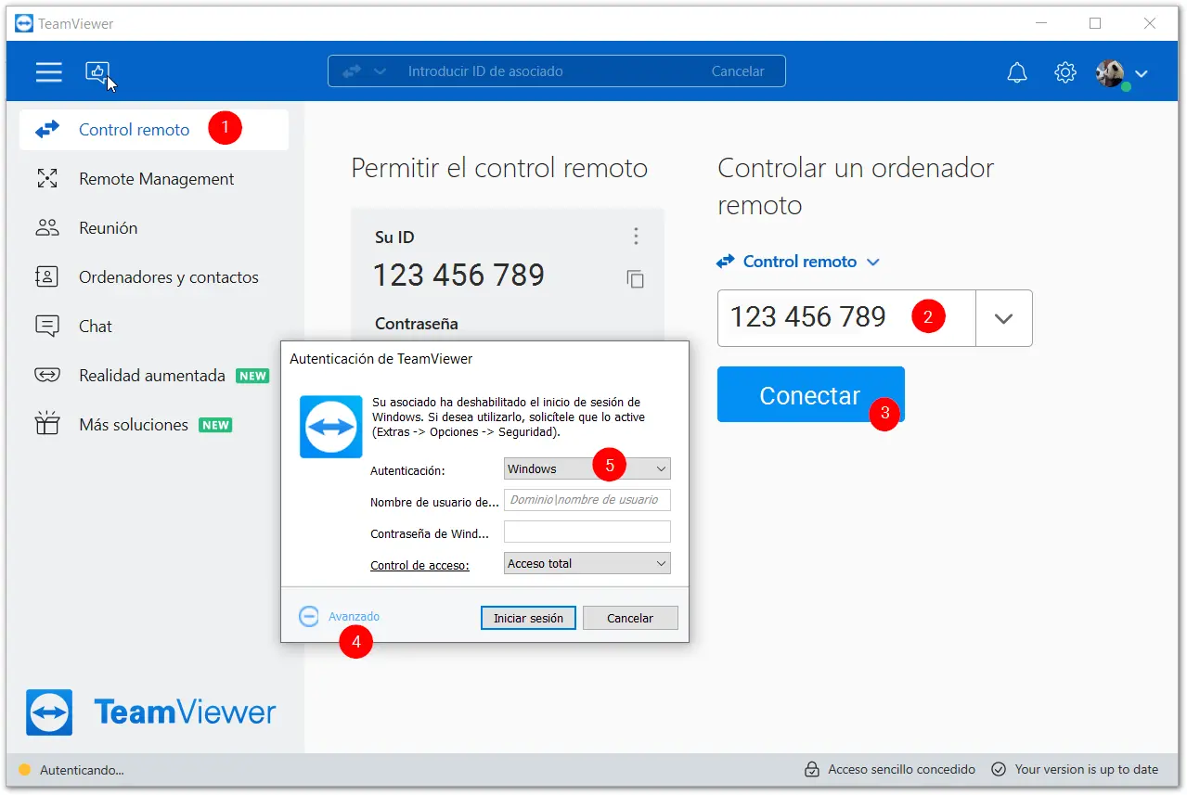Image resolution: width=1187 pixels, height=795 pixels.
Task: Click the TeamViewer logo in dialog
Action: coord(330,427)
